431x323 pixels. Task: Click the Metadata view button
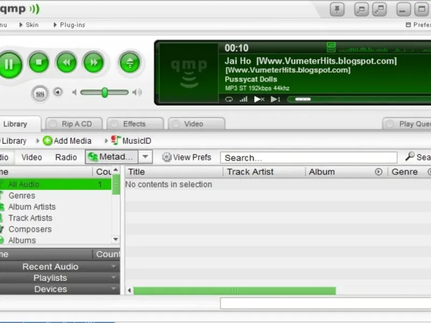coord(112,157)
